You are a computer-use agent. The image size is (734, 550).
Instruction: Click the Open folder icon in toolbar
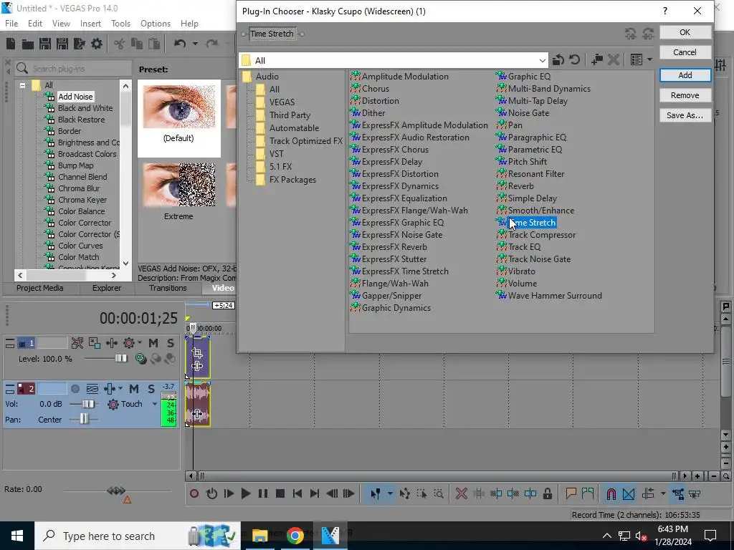coord(28,44)
